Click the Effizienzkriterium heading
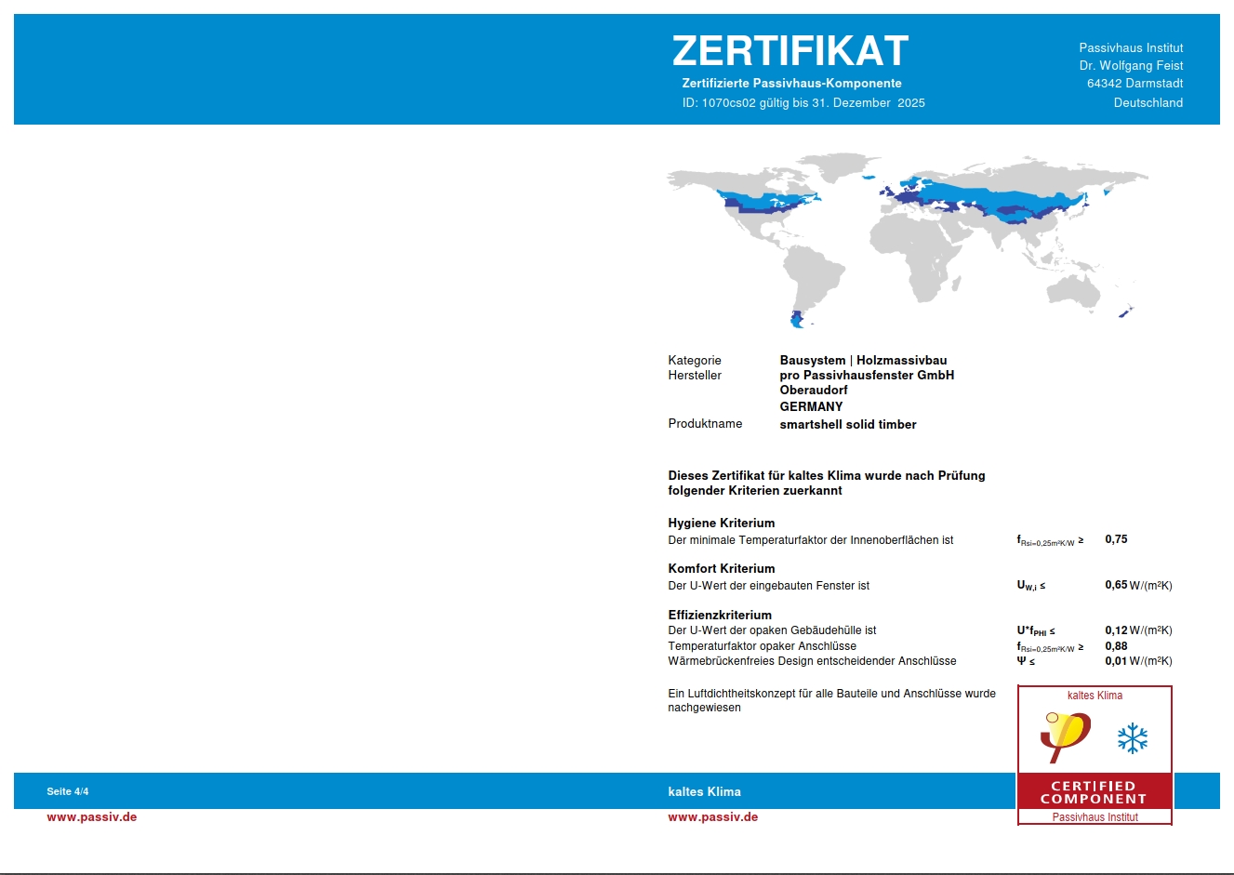This screenshot has height=875, width=1234. tap(719, 615)
